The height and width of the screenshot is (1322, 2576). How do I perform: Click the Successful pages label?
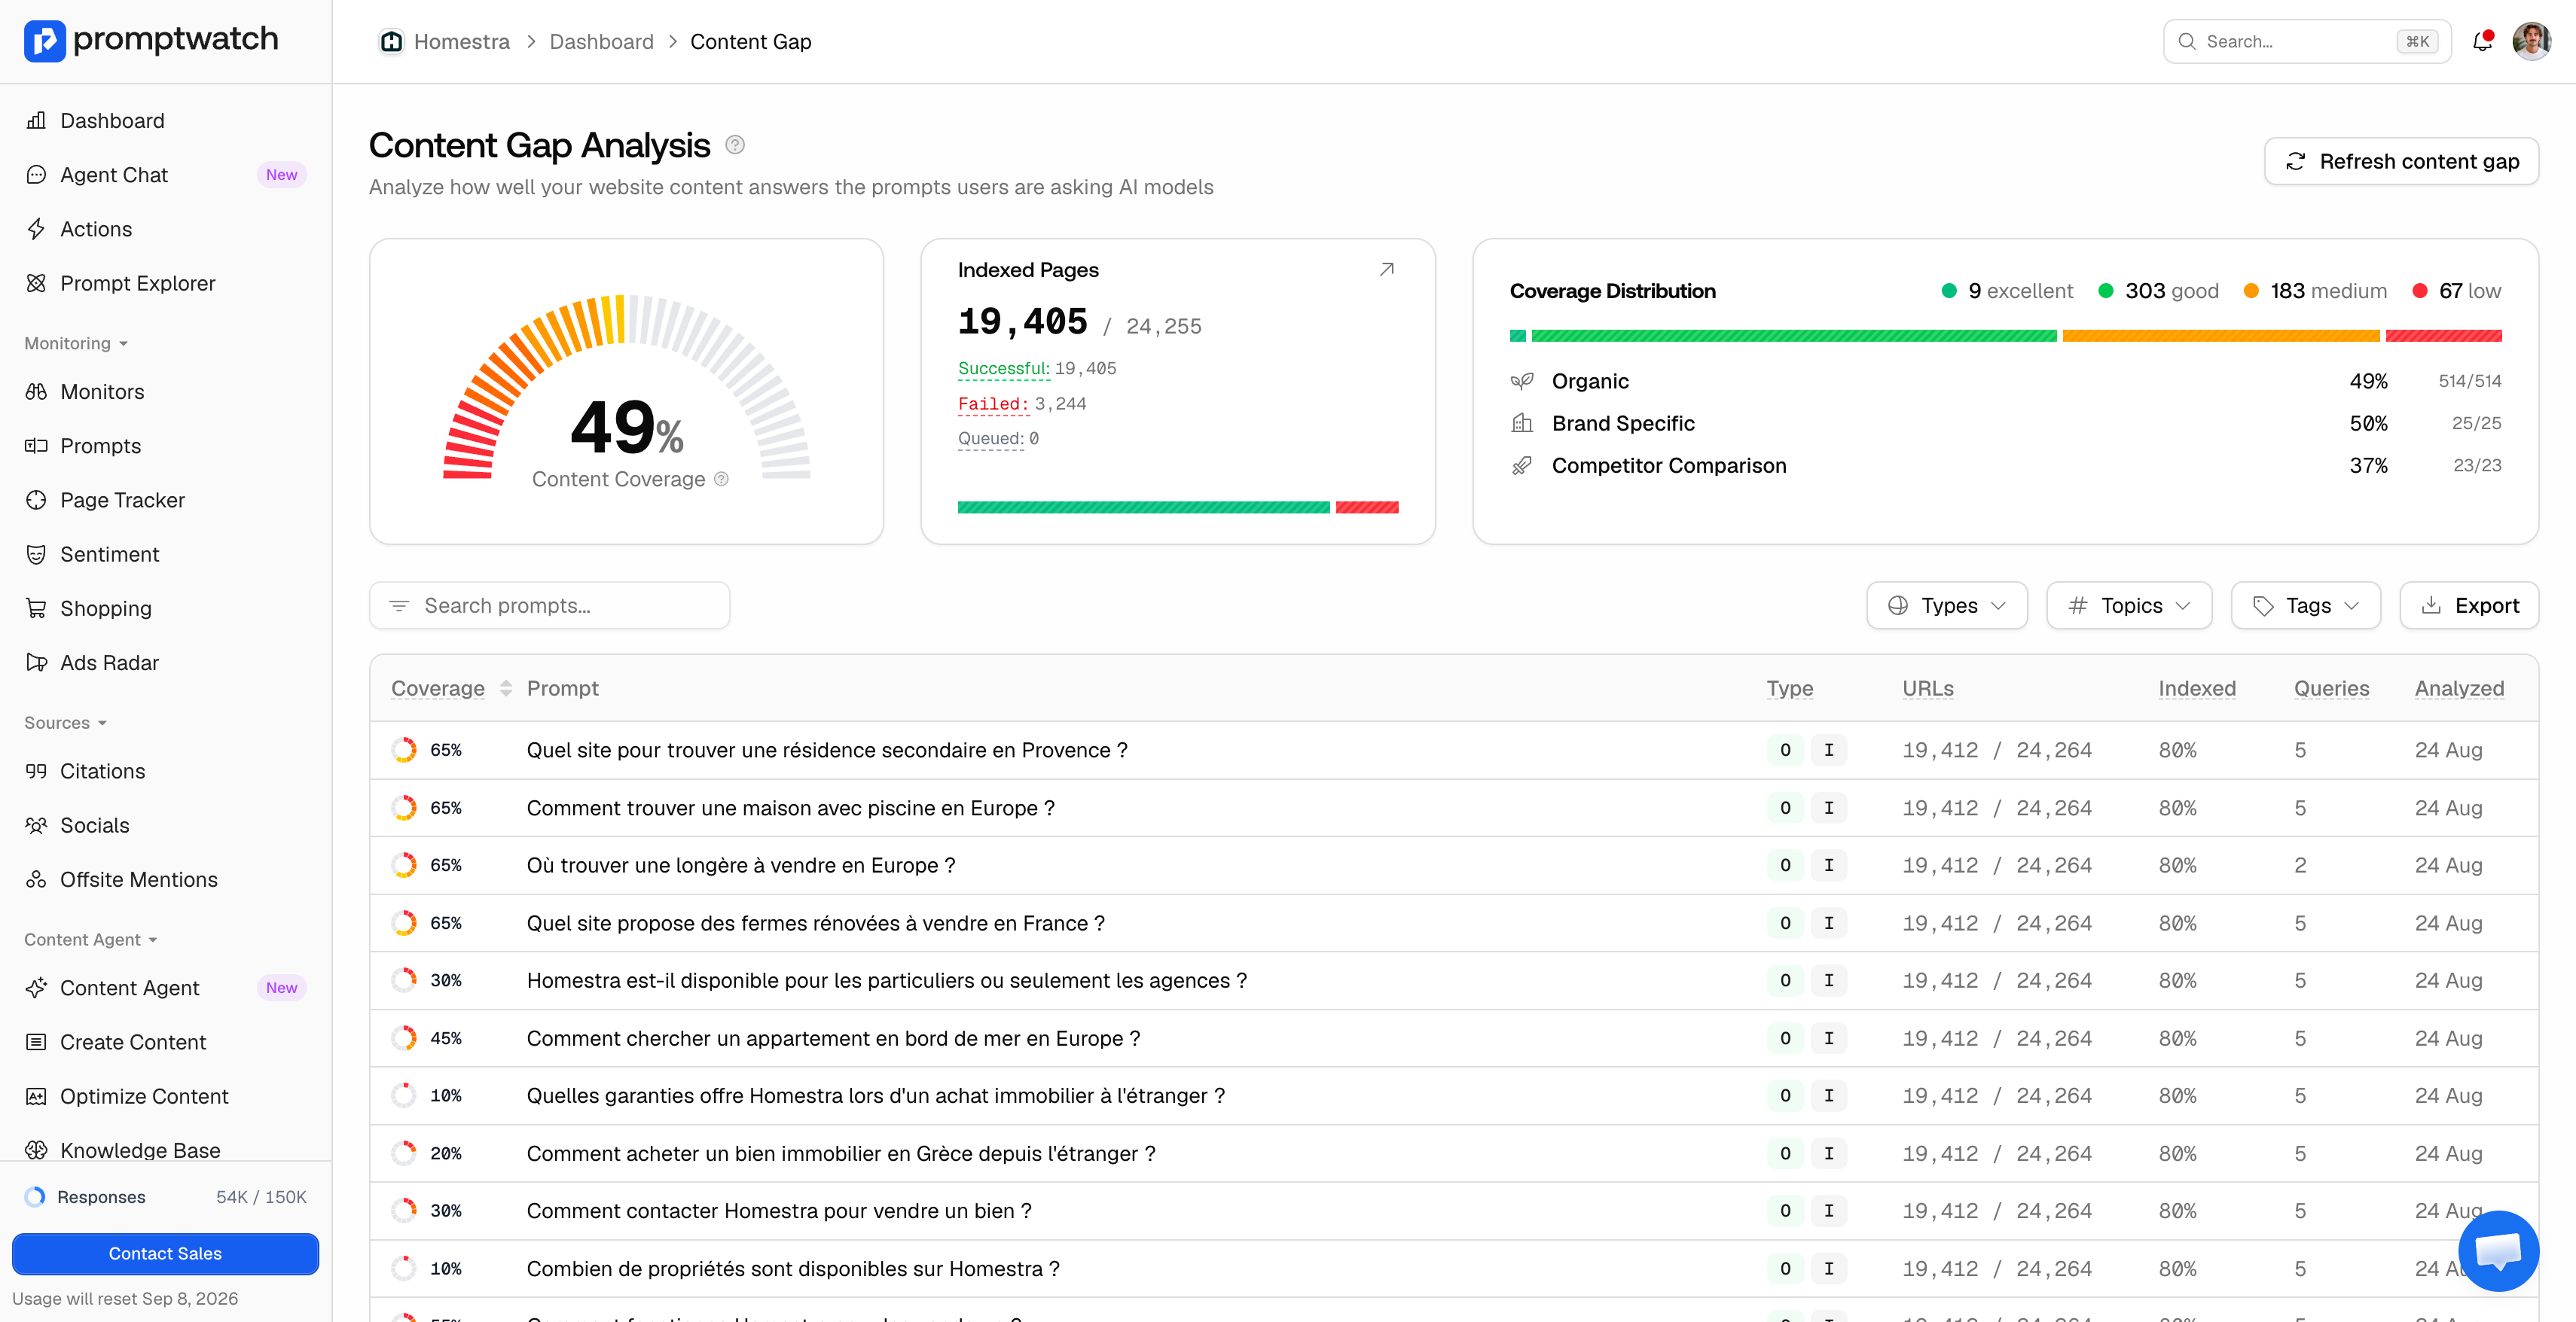pyautogui.click(x=1004, y=367)
